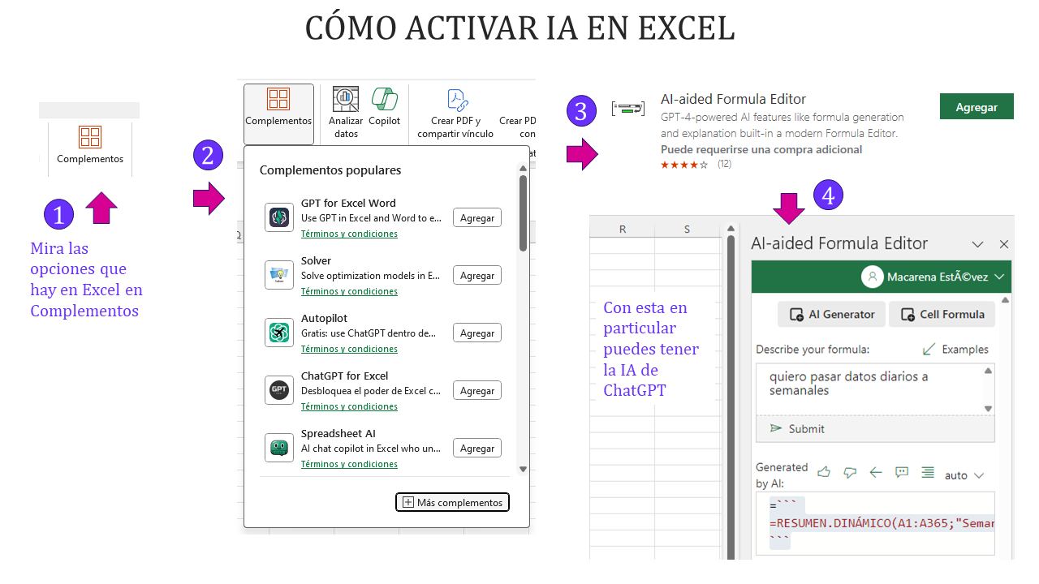This screenshot has height=584, width=1039.
Task: Click the user avatar icon in the green bar
Action: coord(873,277)
